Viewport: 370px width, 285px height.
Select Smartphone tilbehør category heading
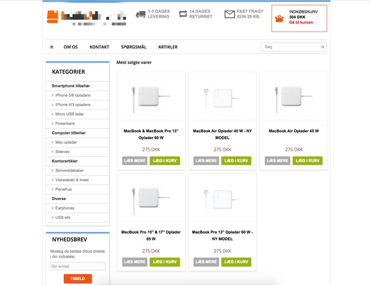pos(71,85)
